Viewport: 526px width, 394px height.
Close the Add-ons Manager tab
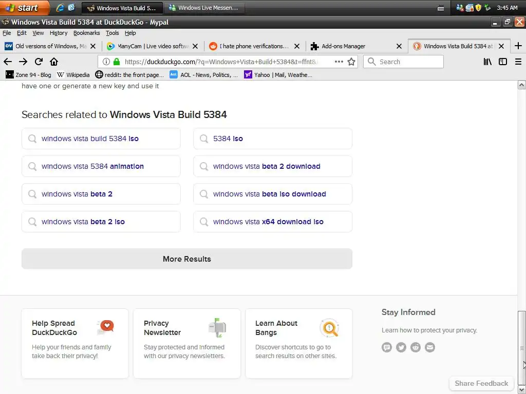pyautogui.click(x=399, y=46)
